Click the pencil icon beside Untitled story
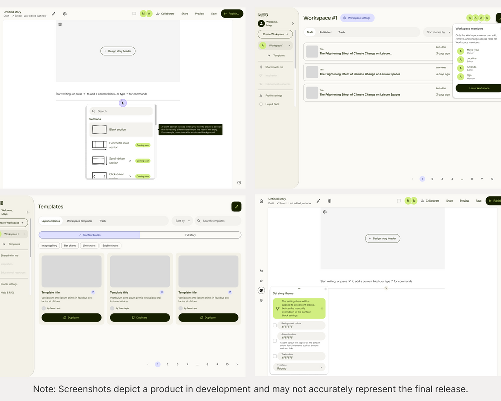This screenshot has height=401, width=501. [319, 200]
